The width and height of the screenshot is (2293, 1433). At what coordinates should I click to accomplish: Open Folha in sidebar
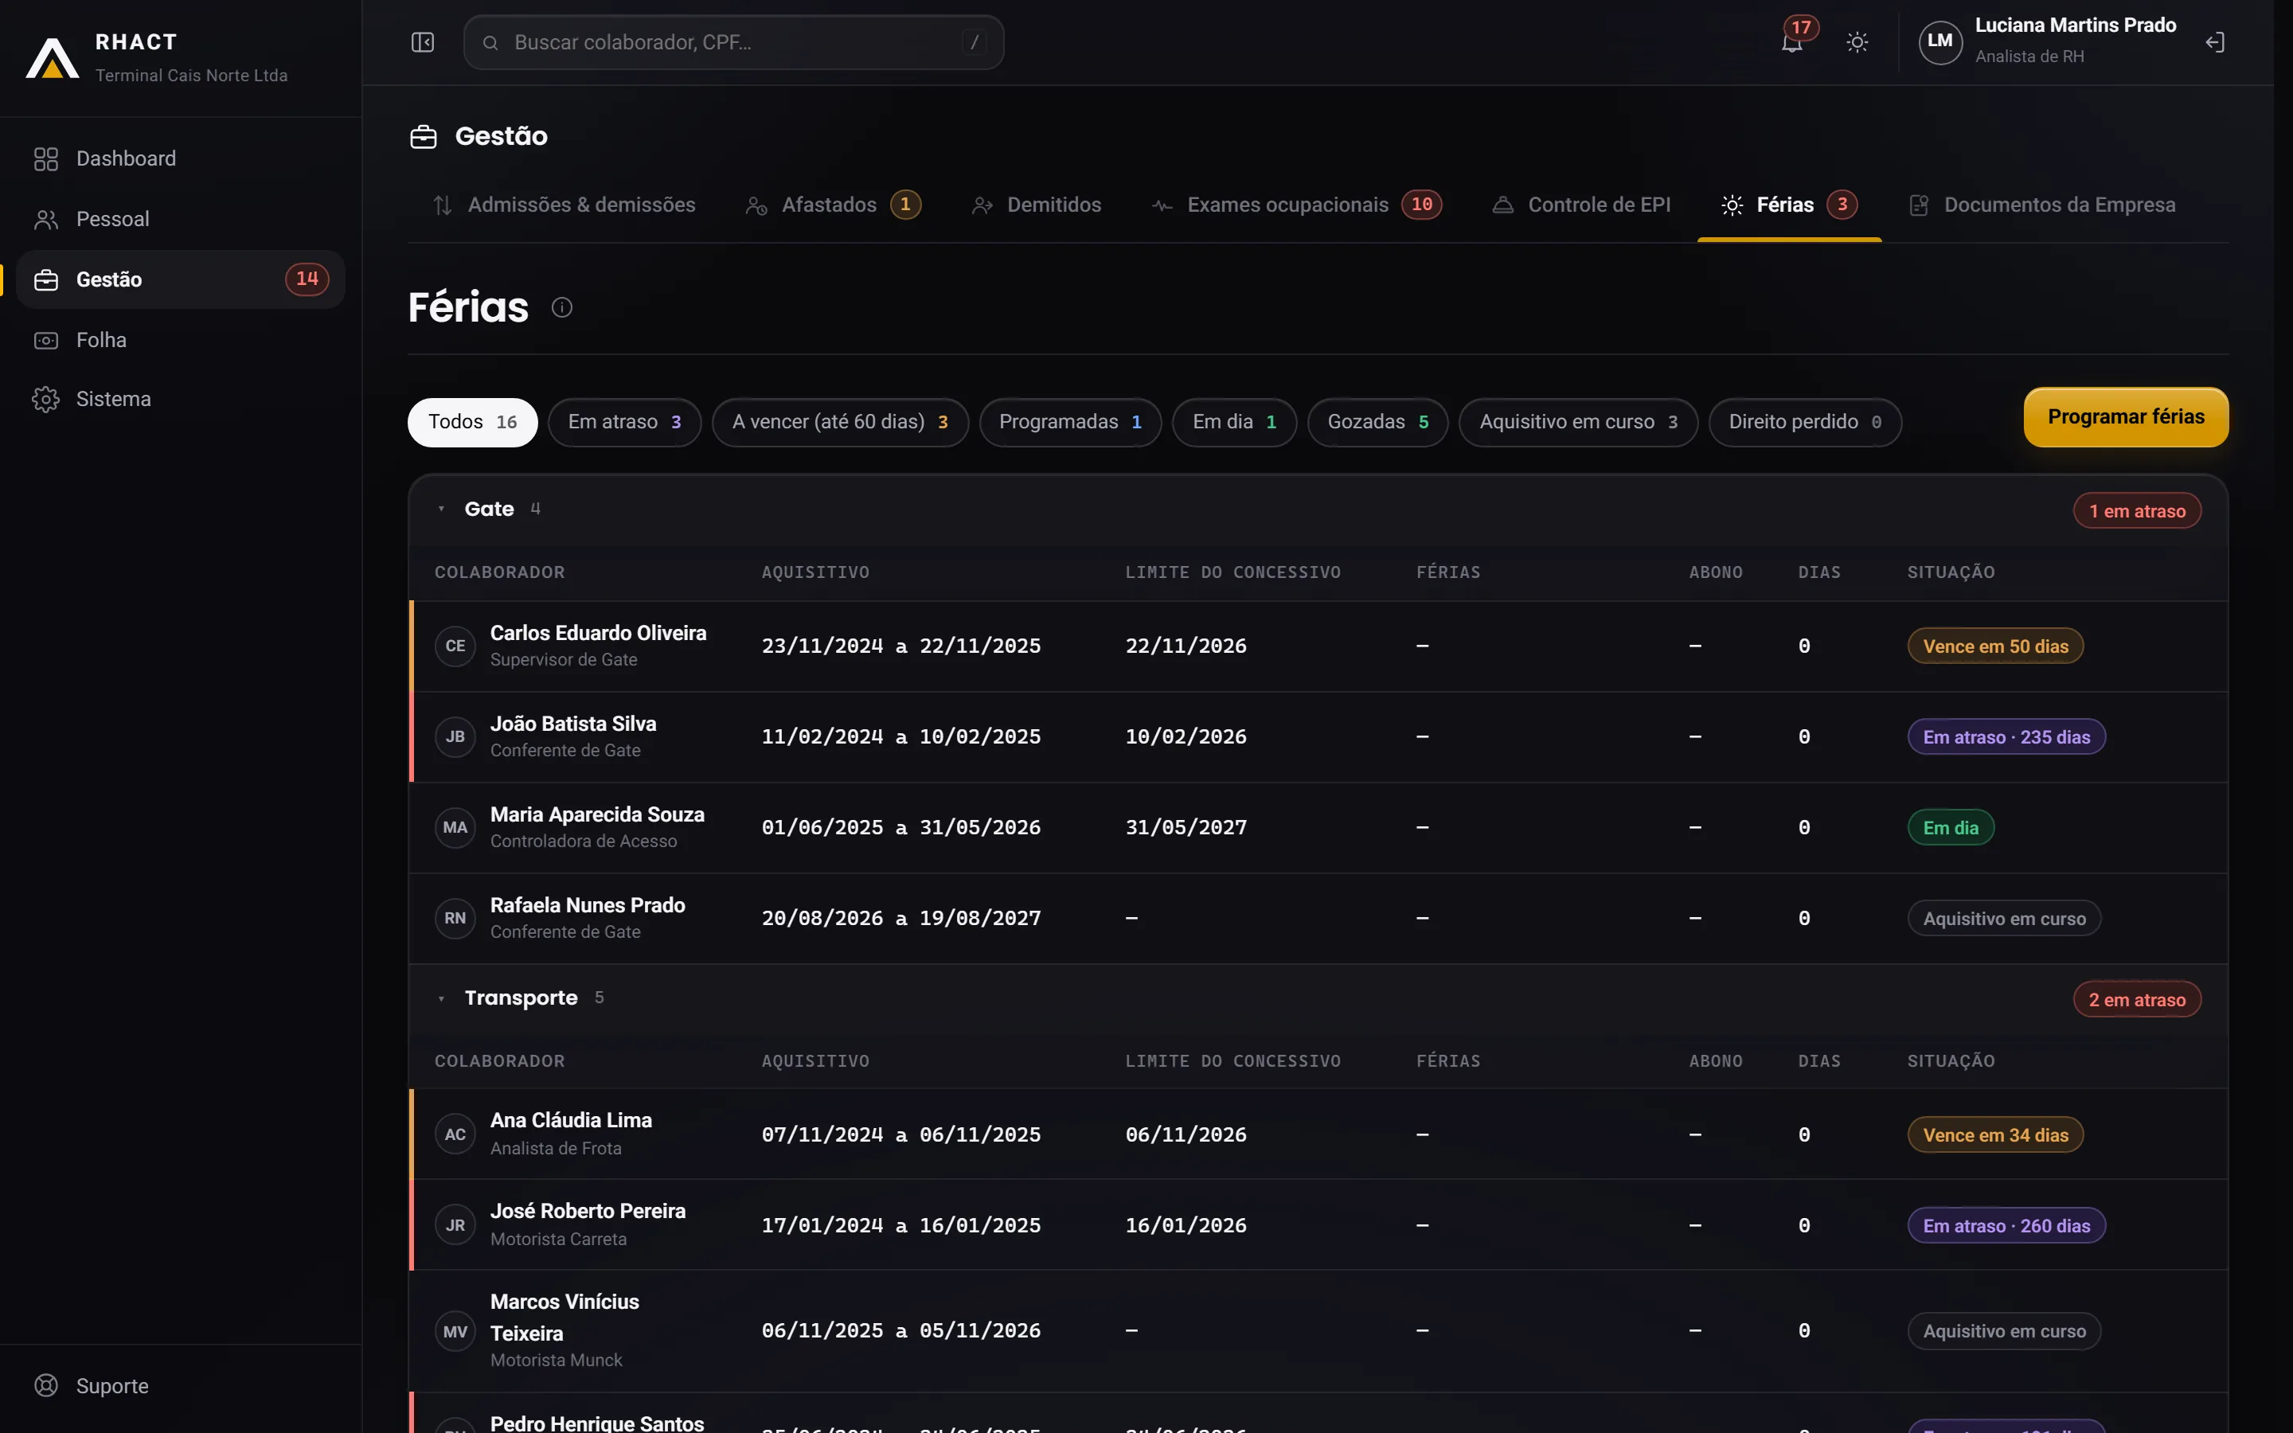tap(180, 339)
